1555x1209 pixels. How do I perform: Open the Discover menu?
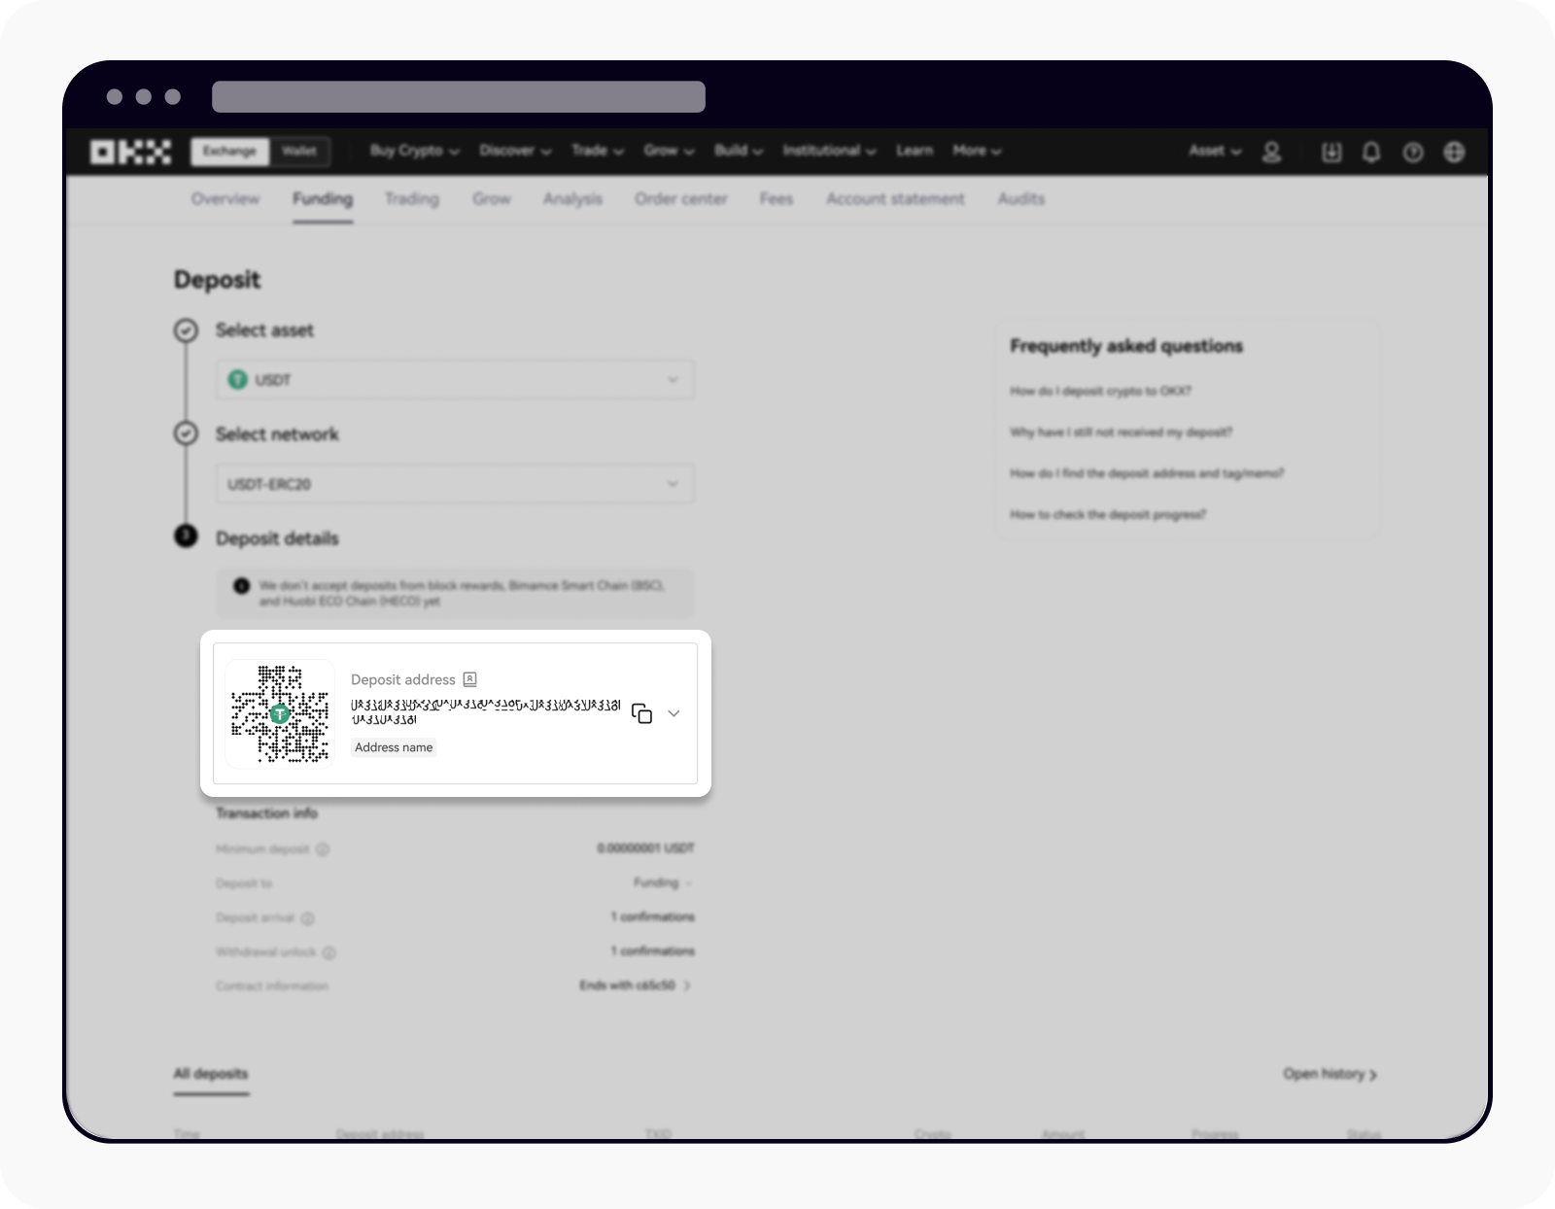[515, 151]
